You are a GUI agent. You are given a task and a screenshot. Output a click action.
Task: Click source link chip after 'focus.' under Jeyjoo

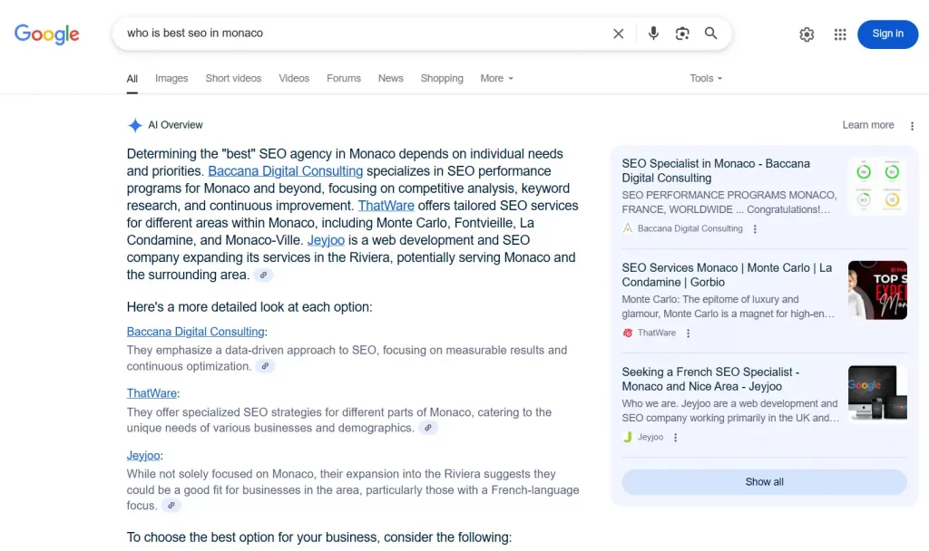pyautogui.click(x=171, y=506)
